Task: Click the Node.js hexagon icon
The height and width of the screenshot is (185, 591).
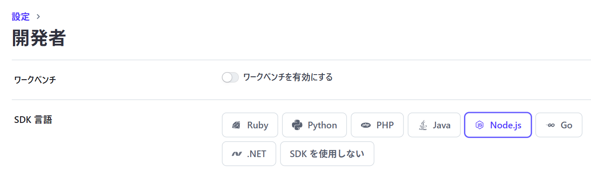Action: (480, 125)
